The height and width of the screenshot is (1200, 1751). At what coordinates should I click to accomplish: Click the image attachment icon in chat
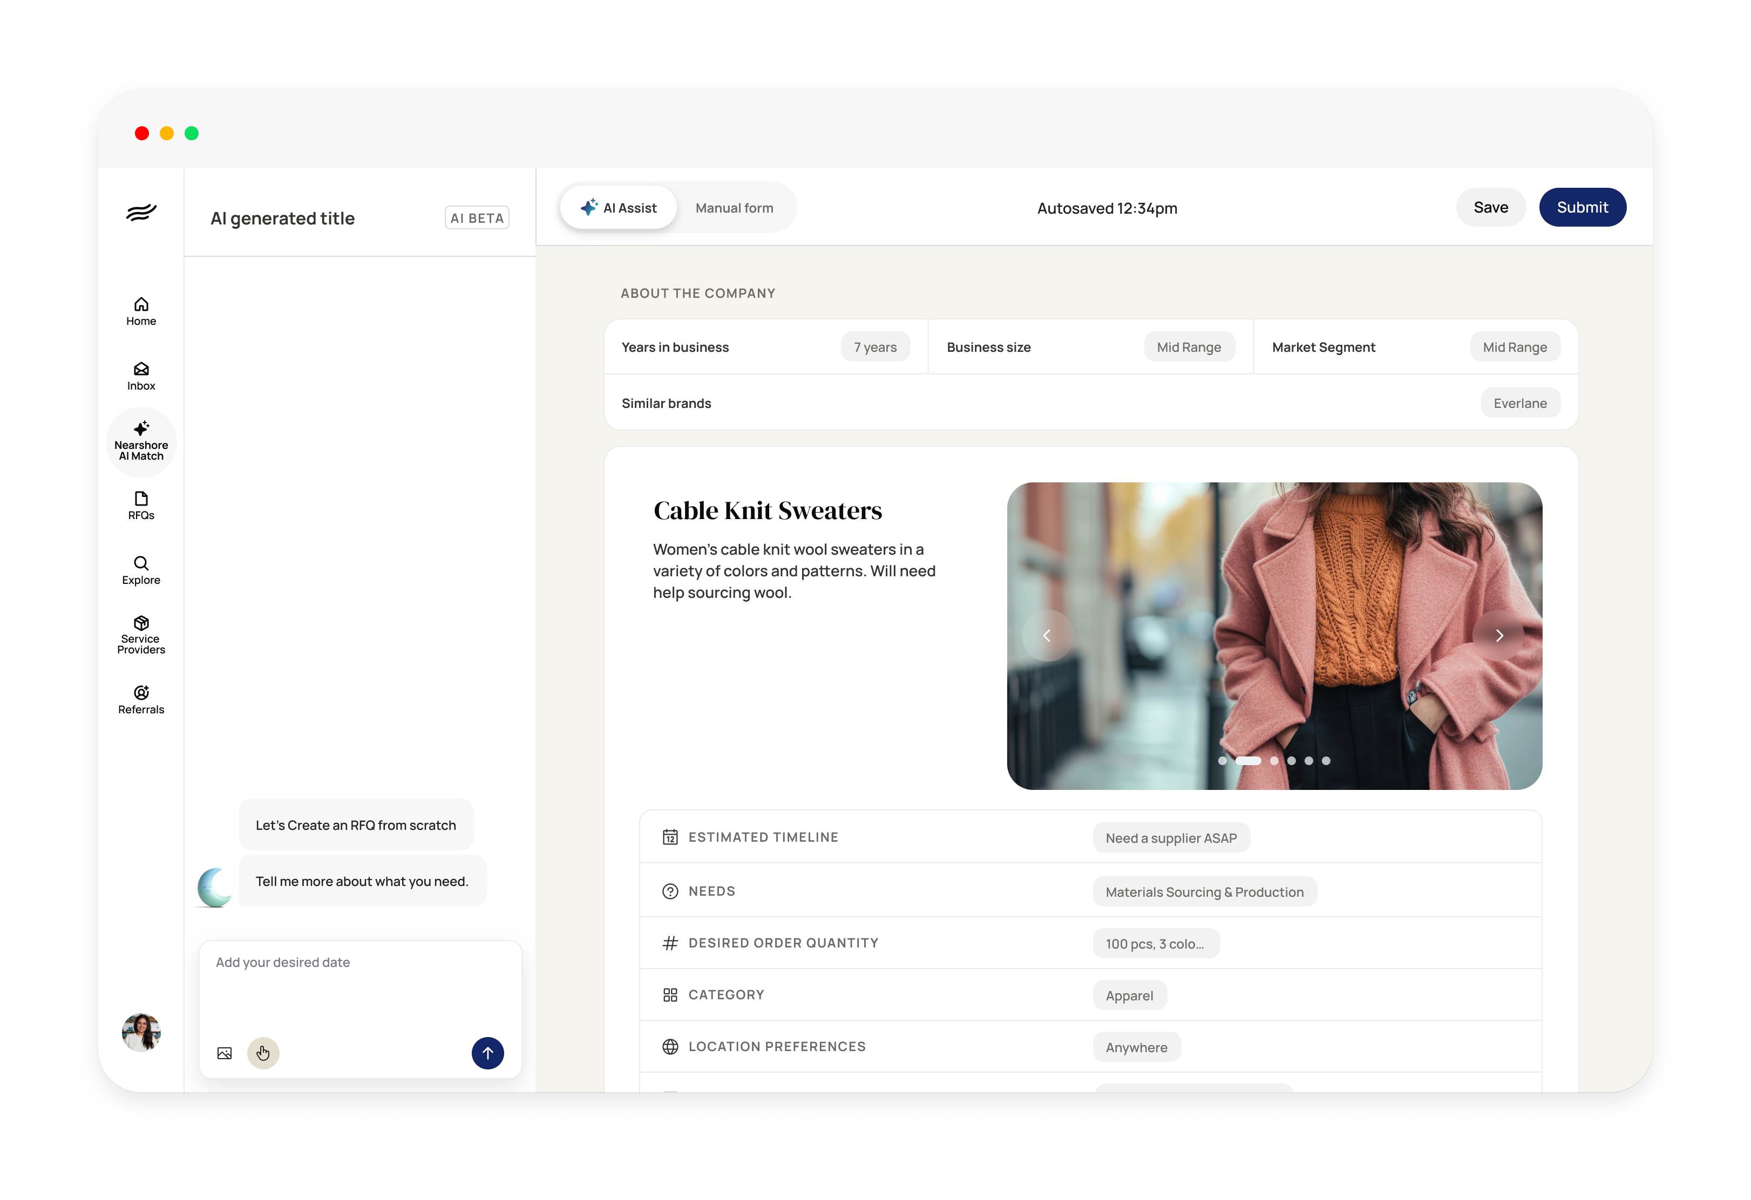(225, 1053)
